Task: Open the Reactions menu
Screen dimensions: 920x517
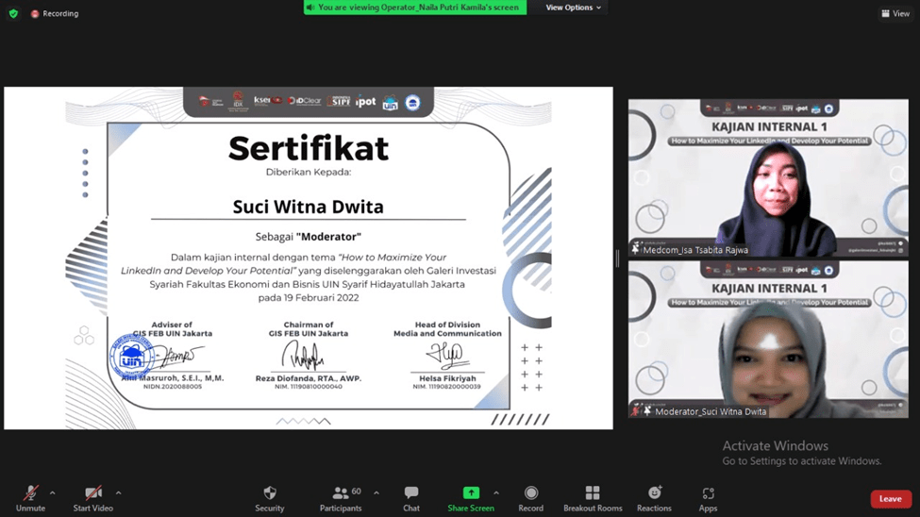Action: [654, 498]
